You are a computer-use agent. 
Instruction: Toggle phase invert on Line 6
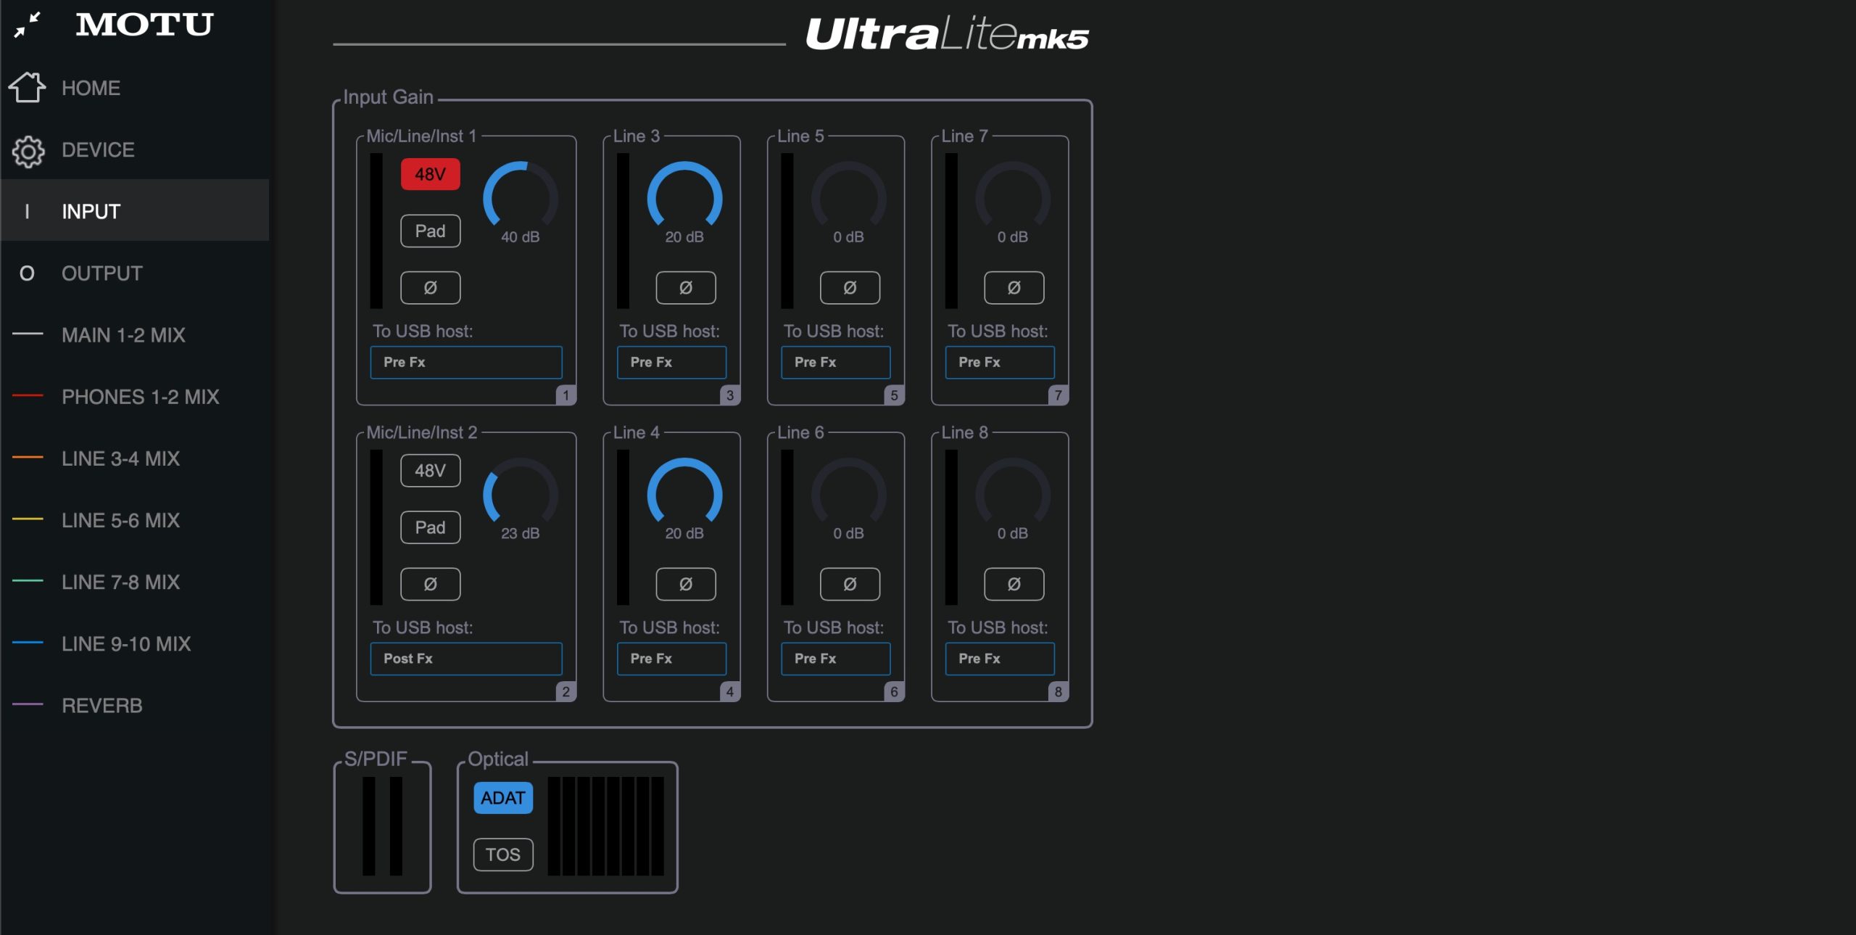pyautogui.click(x=850, y=584)
